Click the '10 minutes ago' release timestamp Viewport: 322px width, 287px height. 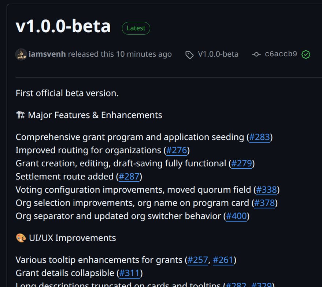pyautogui.click(x=144, y=54)
